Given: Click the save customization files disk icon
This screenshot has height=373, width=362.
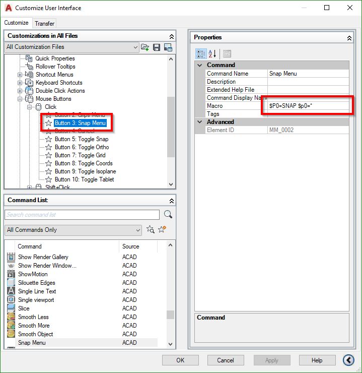Looking at the screenshot, I should tap(157, 47).
